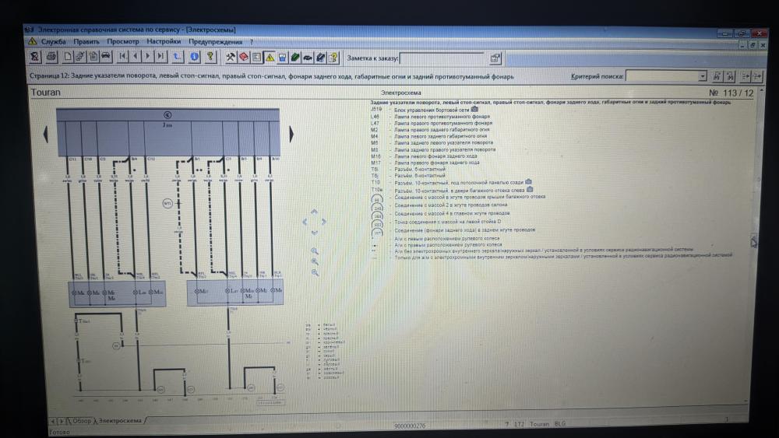Switch to the Обзор tab
This screenshot has height=438, width=779.
tap(82, 421)
